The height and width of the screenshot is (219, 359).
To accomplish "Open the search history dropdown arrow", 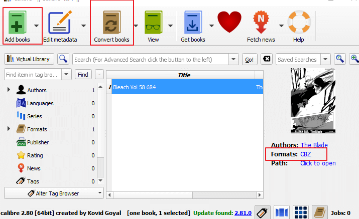I will pyautogui.click(x=233, y=60).
